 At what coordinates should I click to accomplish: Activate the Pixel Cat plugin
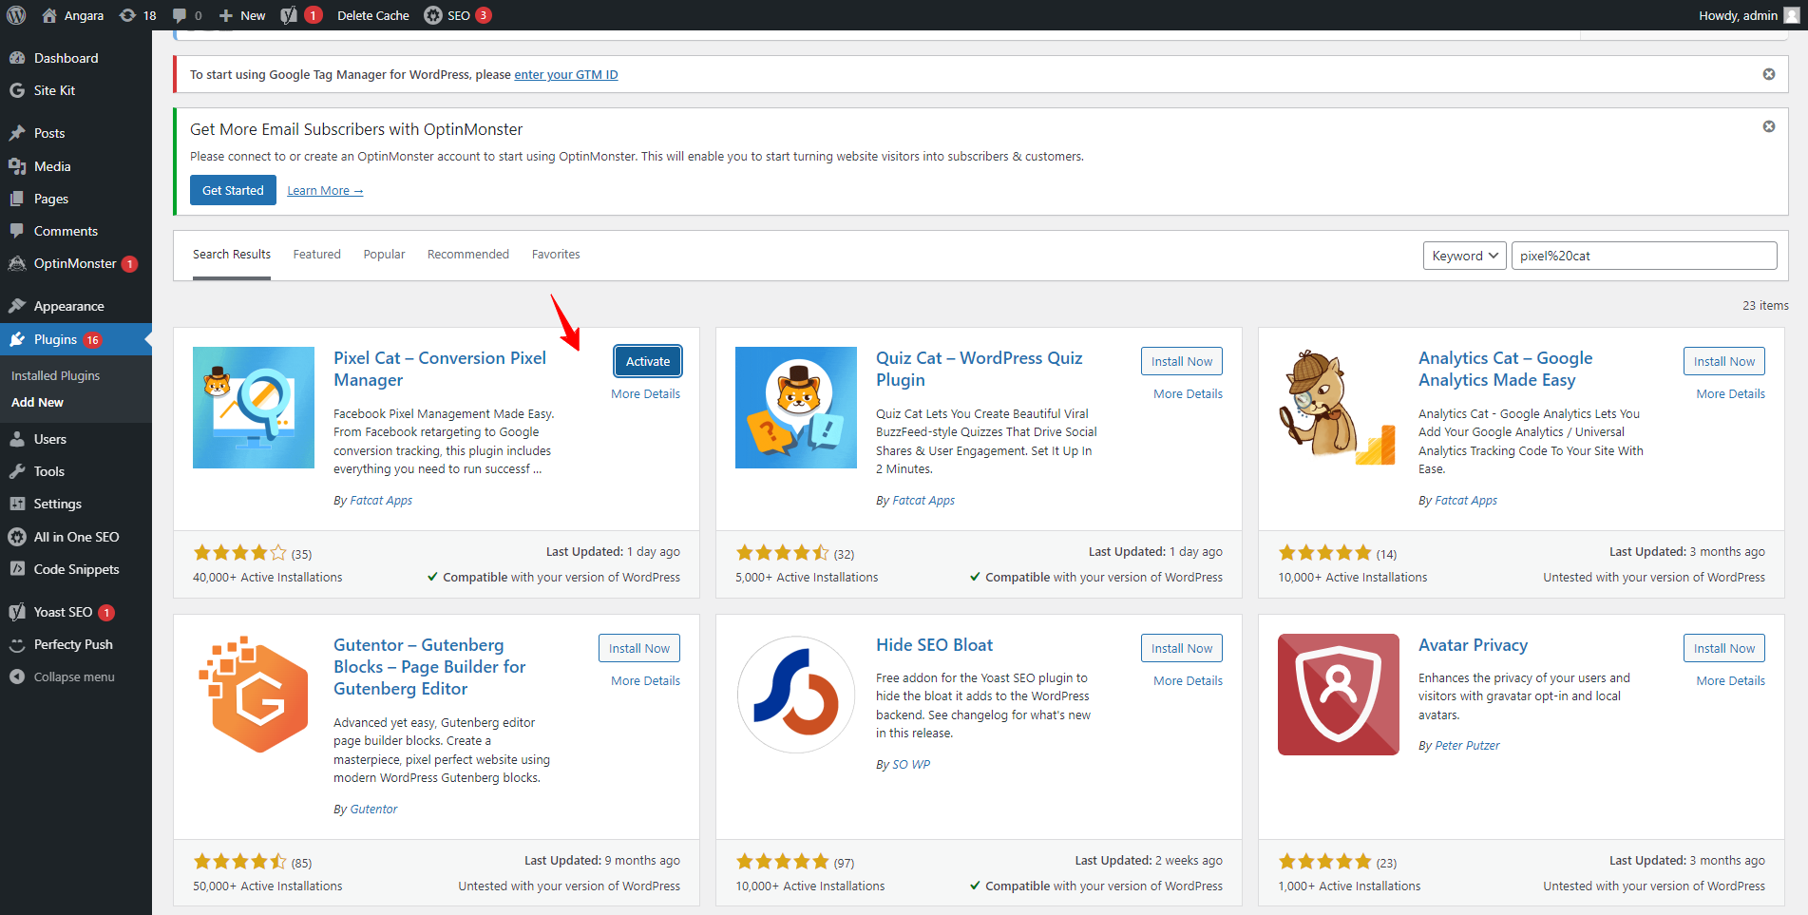tap(648, 361)
